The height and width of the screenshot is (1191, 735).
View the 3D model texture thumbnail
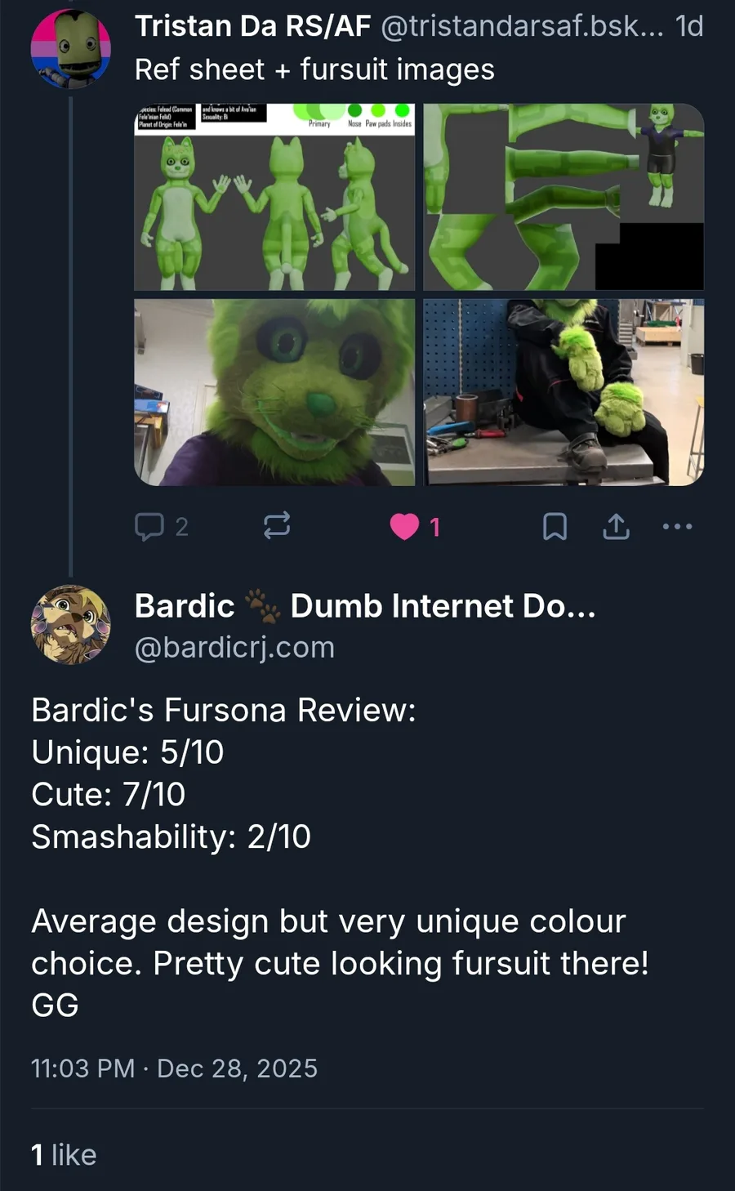pyautogui.click(x=563, y=197)
